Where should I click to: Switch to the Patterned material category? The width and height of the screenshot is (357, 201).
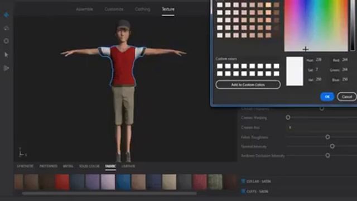click(x=49, y=166)
